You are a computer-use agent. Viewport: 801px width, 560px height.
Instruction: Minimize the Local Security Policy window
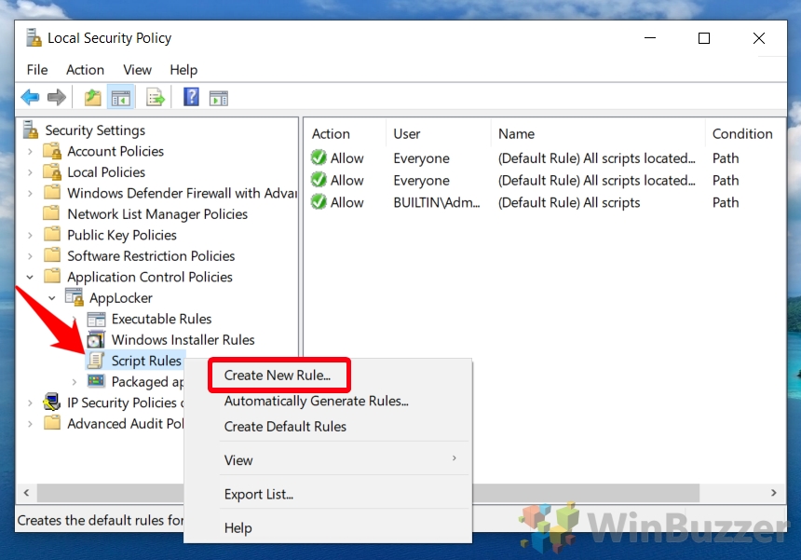[650, 38]
